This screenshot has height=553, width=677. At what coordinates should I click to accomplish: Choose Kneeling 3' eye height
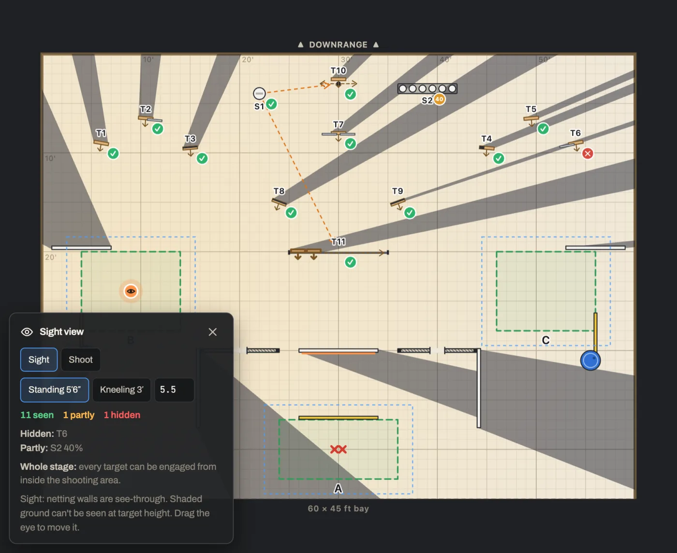121,390
